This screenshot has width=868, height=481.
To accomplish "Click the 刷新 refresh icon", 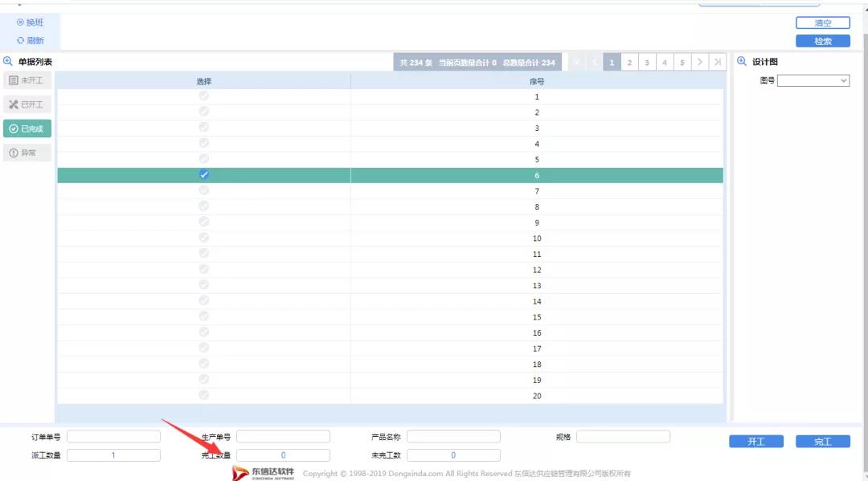I will coord(21,40).
